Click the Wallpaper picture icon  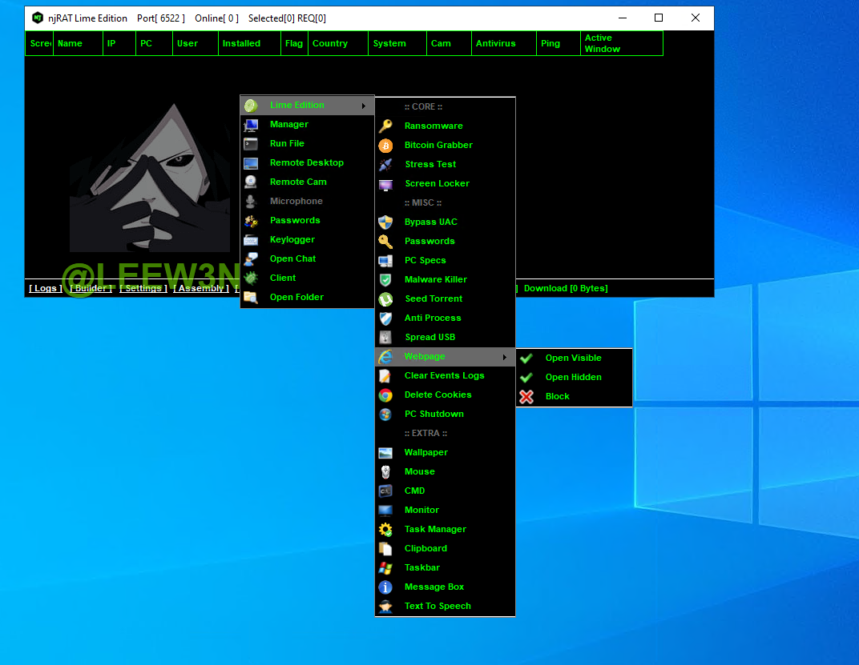[x=385, y=453]
